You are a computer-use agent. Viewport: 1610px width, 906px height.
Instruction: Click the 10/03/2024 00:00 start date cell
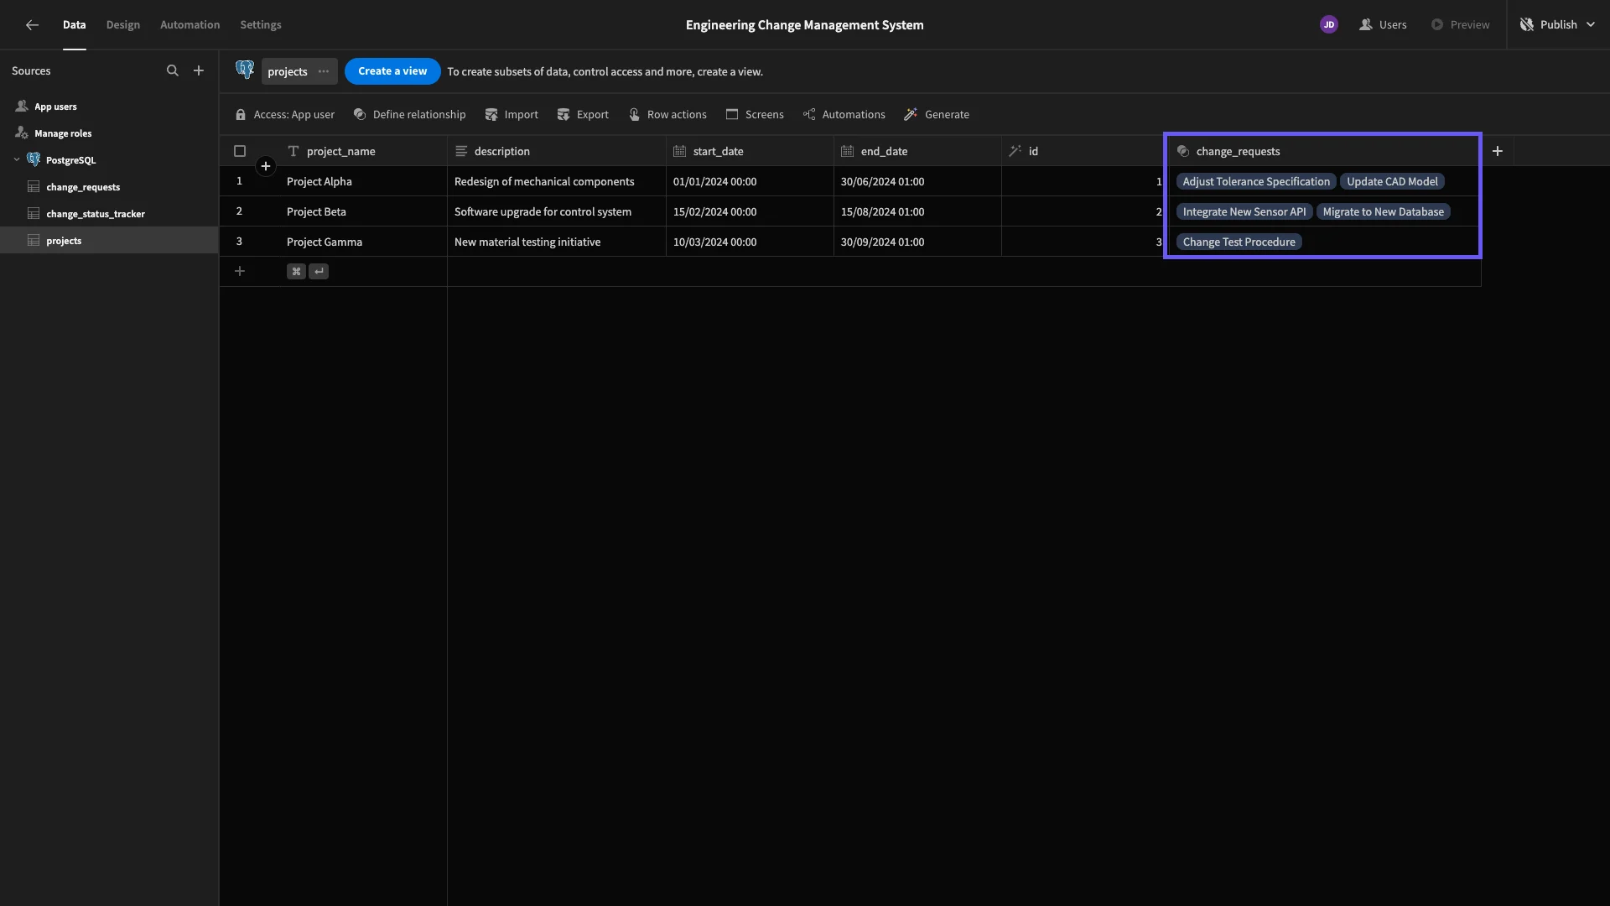[750, 242]
